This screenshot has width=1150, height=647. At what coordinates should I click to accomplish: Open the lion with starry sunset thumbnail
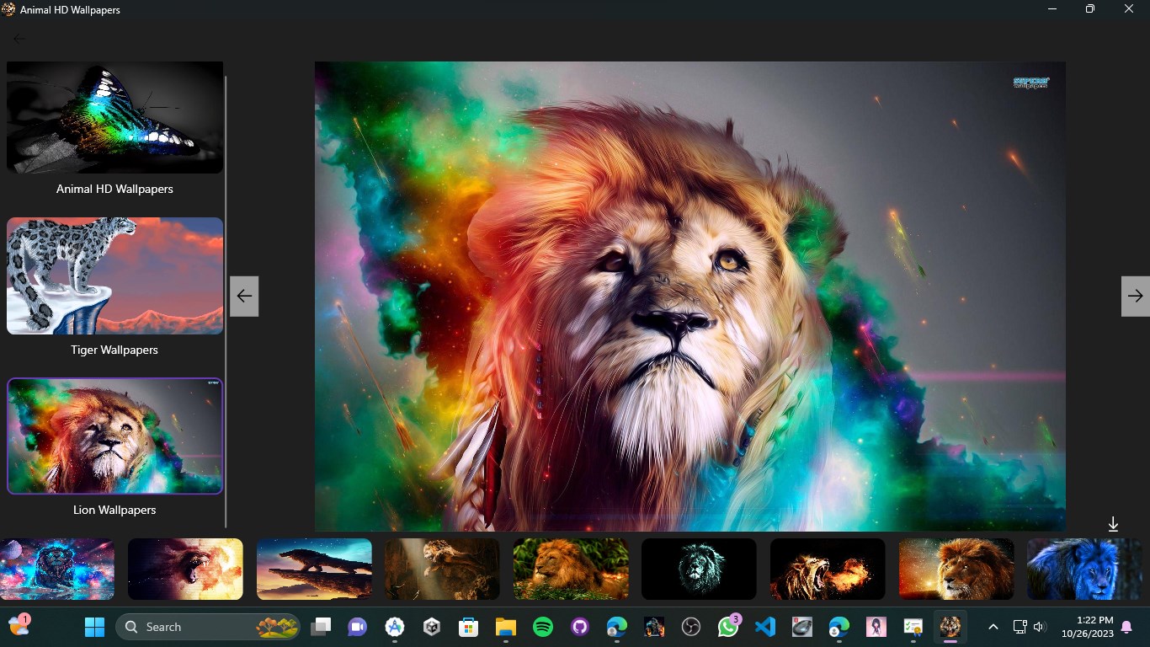tap(956, 569)
